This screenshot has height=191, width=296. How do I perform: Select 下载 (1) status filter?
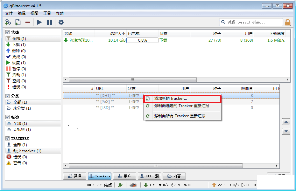33,44
